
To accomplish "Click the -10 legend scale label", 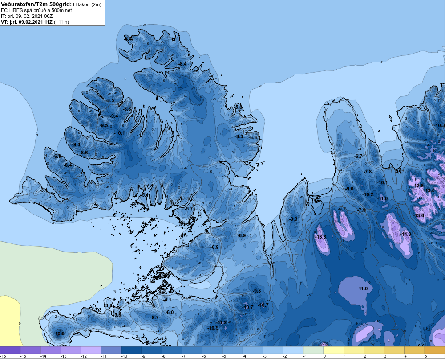I will pyautogui.click(x=124, y=356).
